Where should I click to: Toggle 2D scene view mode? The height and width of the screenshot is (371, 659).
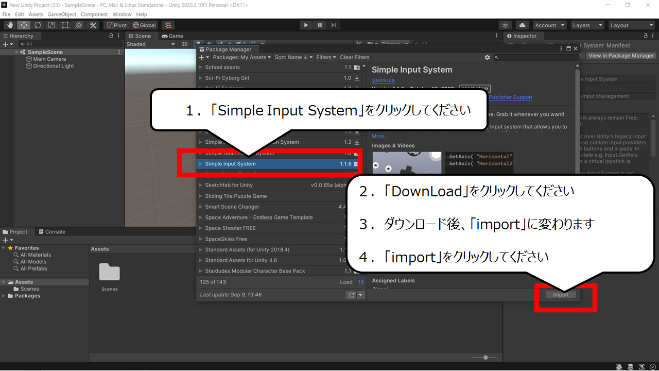(185, 44)
